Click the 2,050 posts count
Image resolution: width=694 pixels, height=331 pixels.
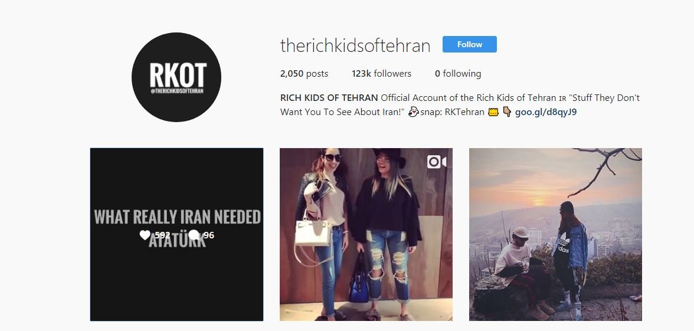[304, 73]
